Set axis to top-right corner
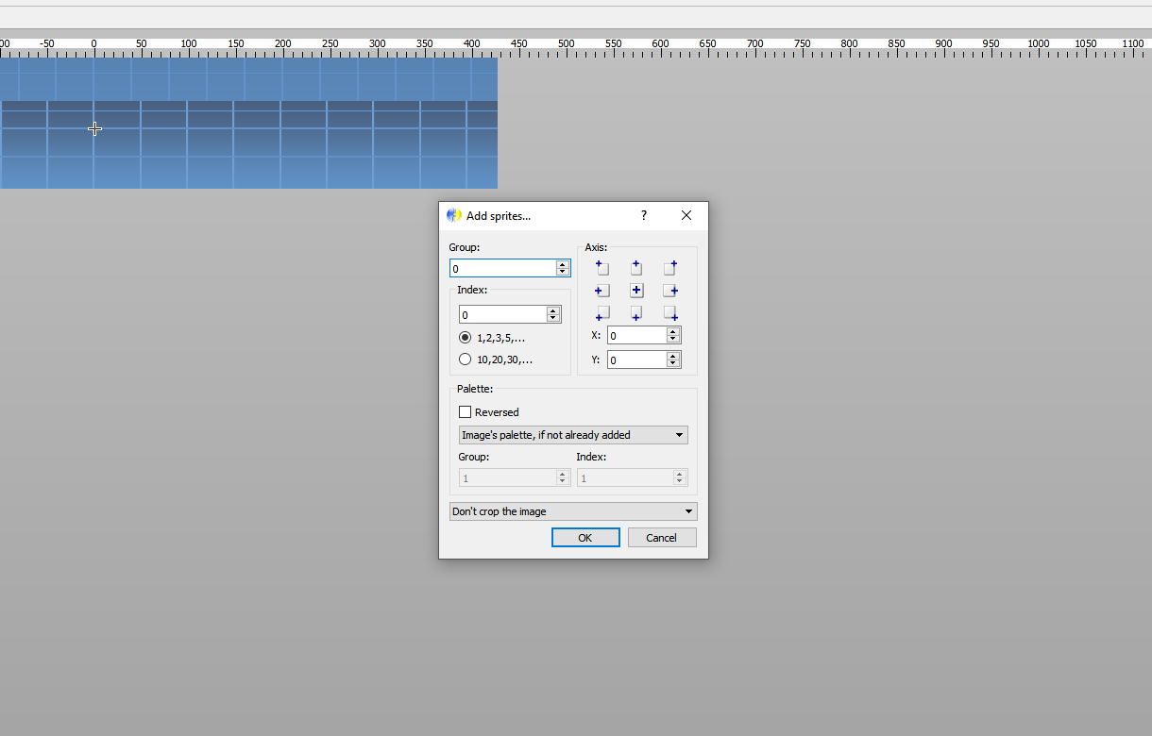Viewport: 1152px width, 736px height. 670,268
